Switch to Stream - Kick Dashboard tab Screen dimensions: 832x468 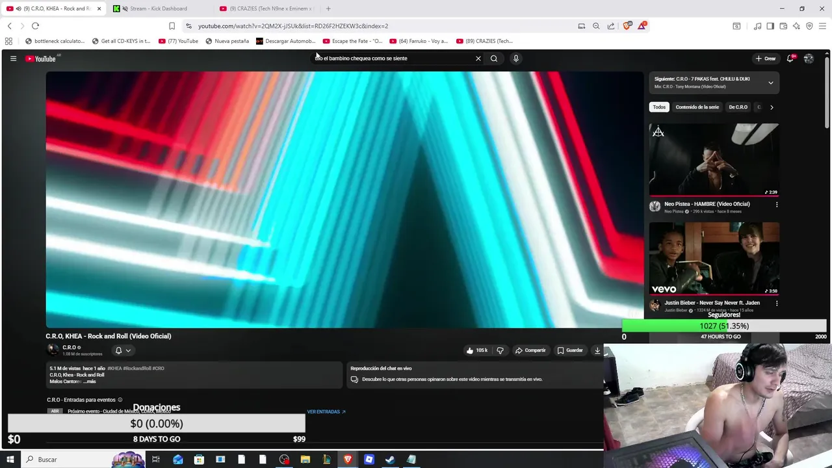click(159, 8)
